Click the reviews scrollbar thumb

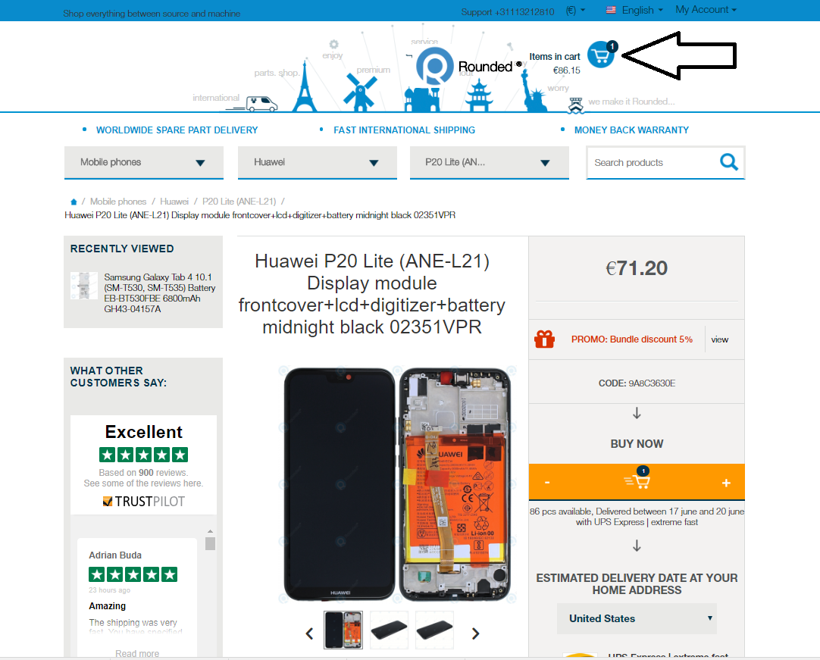[210, 544]
